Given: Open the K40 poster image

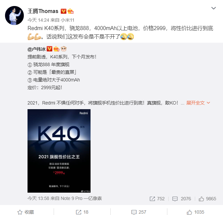Looking at the screenshot, I should pos(59,151).
